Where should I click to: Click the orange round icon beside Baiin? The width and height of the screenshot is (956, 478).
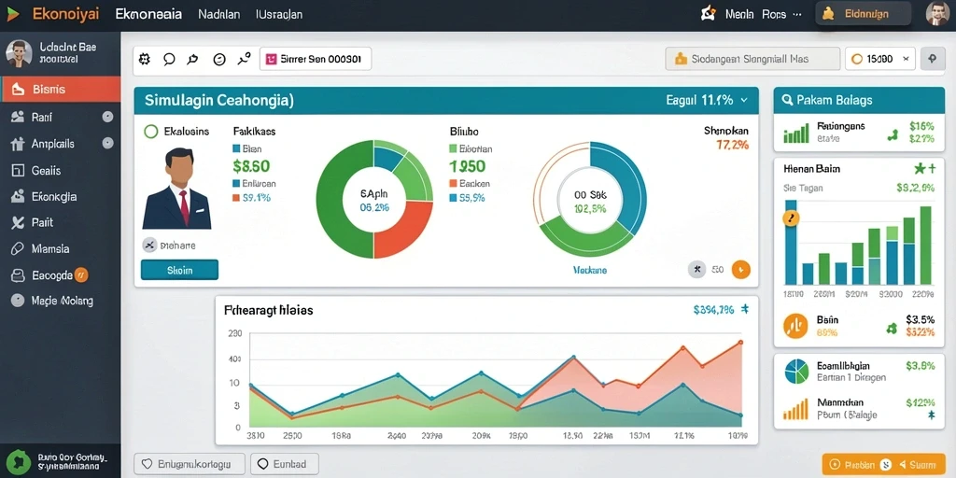794,326
